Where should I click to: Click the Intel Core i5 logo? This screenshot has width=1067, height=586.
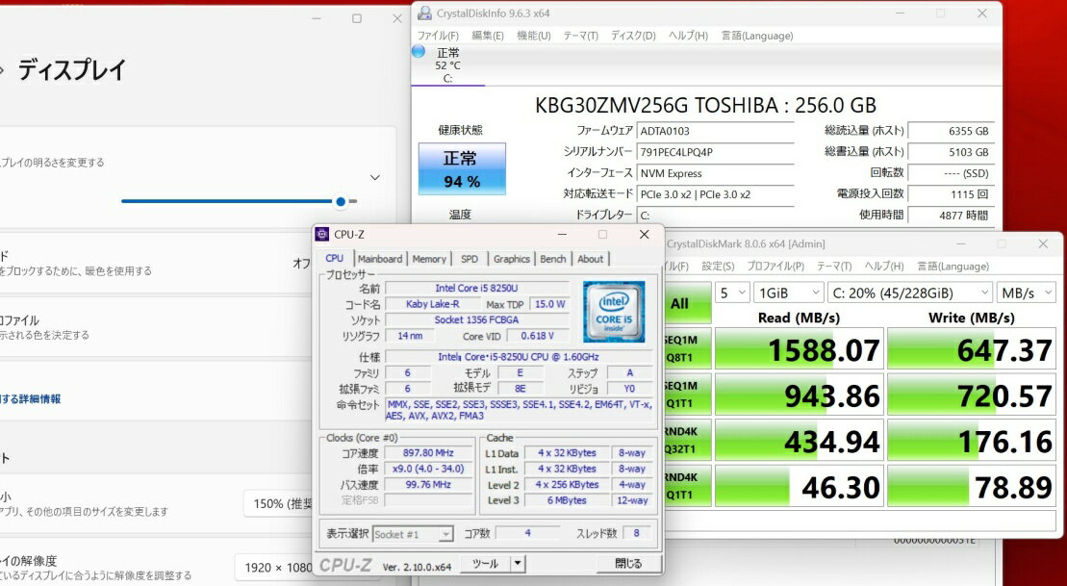pyautogui.click(x=613, y=312)
